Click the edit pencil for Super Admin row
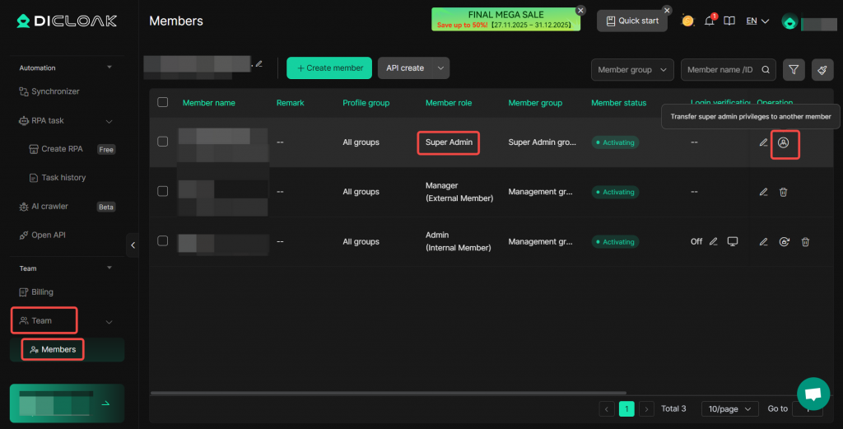Image resolution: width=843 pixels, height=429 pixels. 763,143
